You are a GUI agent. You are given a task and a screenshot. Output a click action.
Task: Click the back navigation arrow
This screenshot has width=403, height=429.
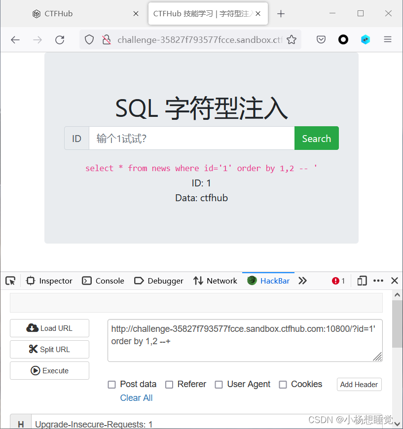[15, 39]
